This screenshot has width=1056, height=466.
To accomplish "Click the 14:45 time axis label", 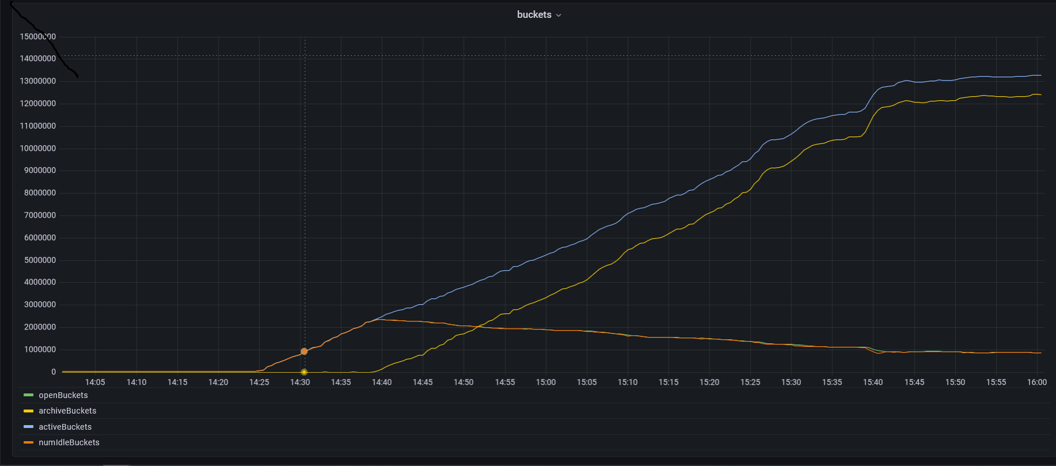I will tap(423, 382).
